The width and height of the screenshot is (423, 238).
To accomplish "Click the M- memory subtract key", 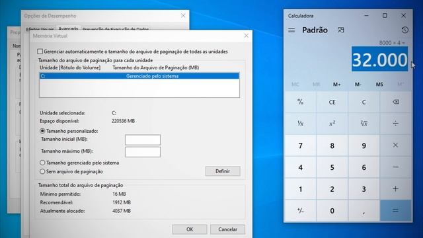I will click(358, 85).
